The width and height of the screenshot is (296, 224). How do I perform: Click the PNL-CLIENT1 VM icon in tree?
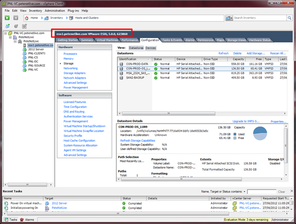(x=25, y=53)
